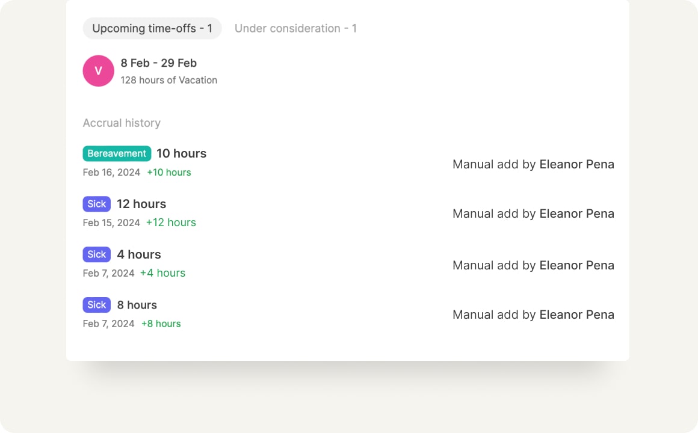Open Eleanor Pena from the Bereavement entry
Viewport: 698px width, 433px height.
tap(576, 164)
